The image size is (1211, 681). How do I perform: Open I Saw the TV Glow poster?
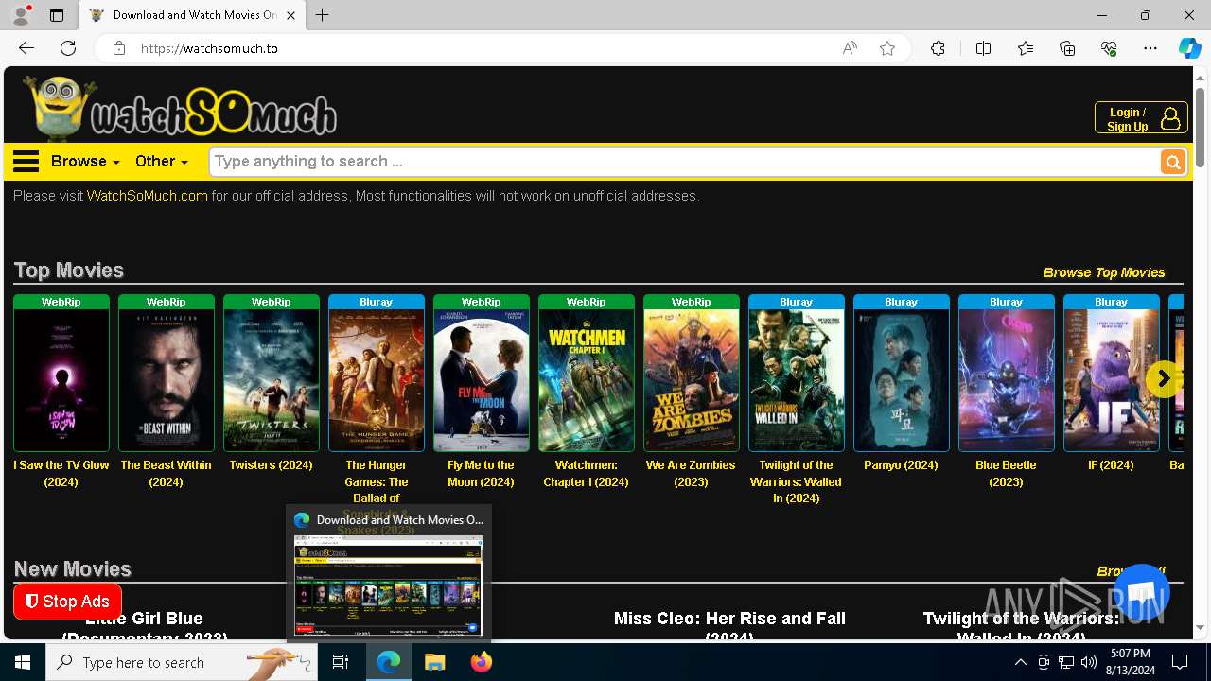point(61,380)
